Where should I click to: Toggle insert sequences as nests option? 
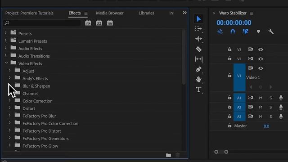pos(220,31)
